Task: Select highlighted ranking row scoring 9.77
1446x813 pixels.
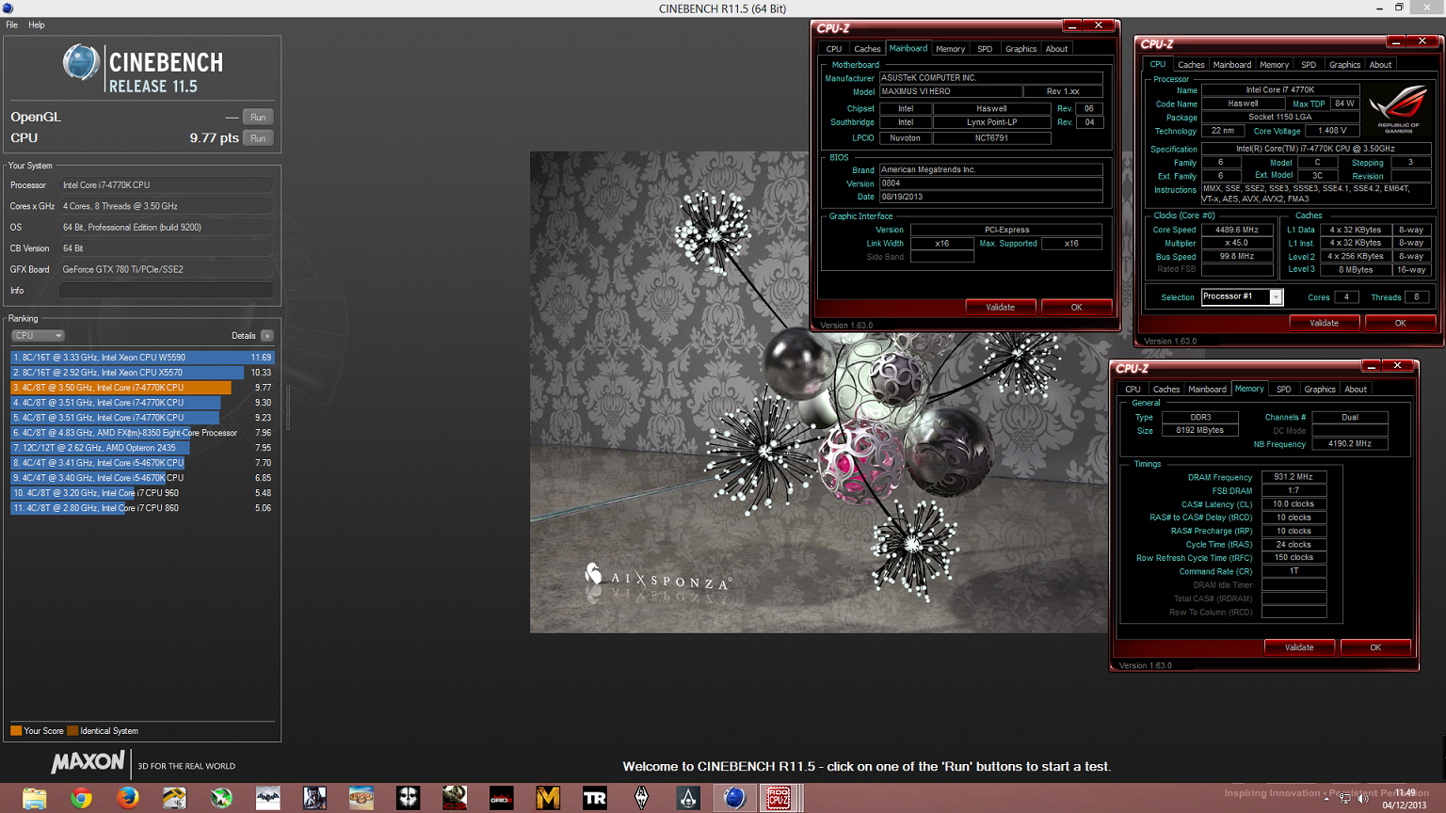Action: 142,388
